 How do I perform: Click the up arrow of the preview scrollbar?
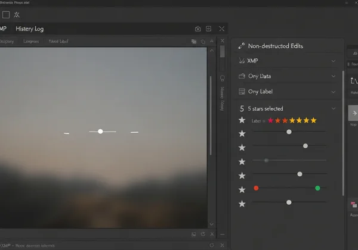[212, 51]
